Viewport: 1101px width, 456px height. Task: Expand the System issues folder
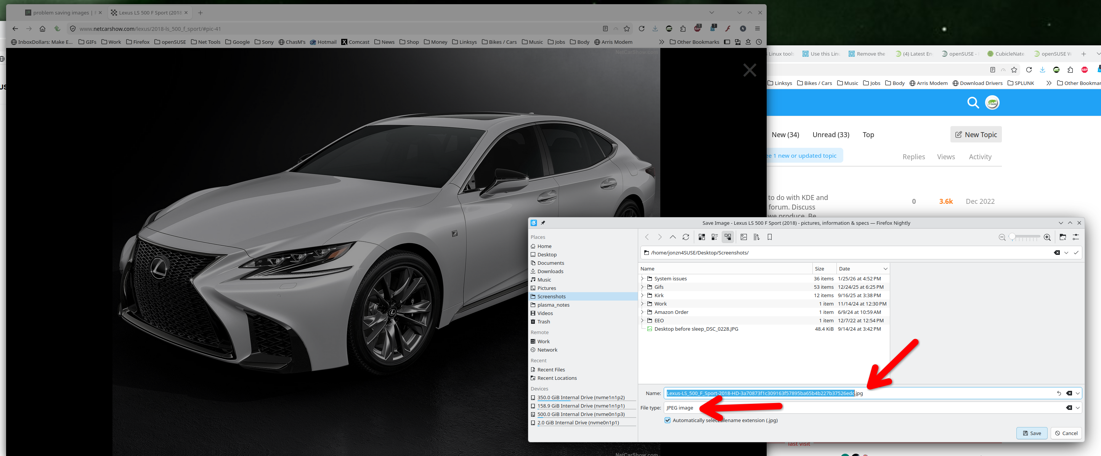coord(642,278)
